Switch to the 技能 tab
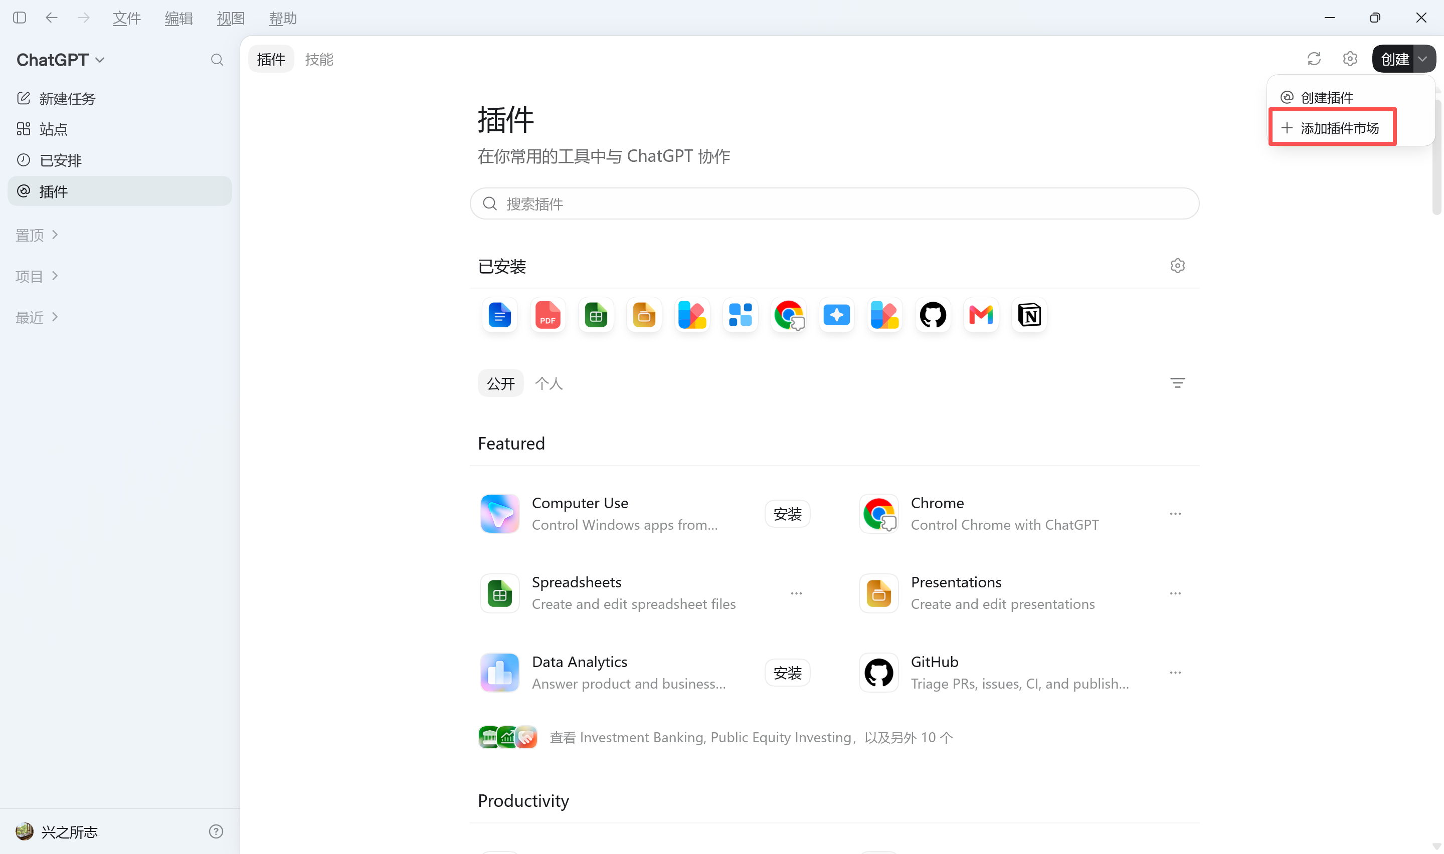This screenshot has width=1444, height=854. (319, 59)
